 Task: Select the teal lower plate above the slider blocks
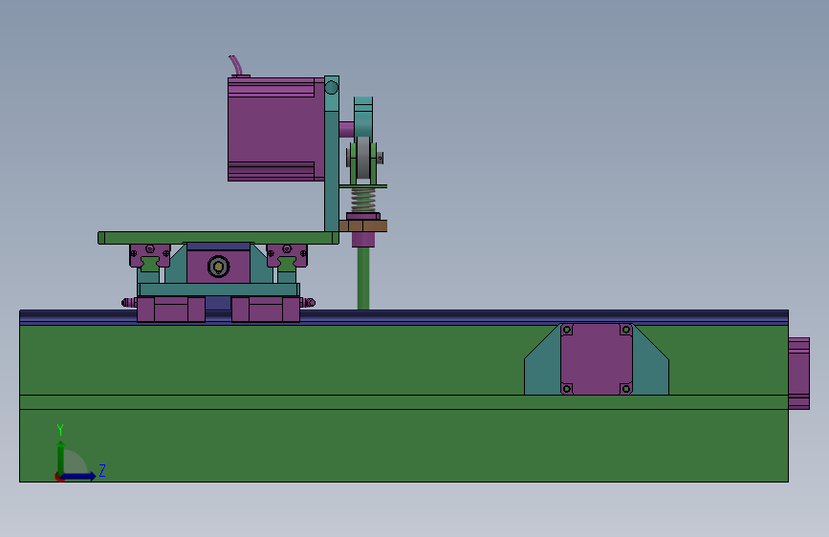218,290
